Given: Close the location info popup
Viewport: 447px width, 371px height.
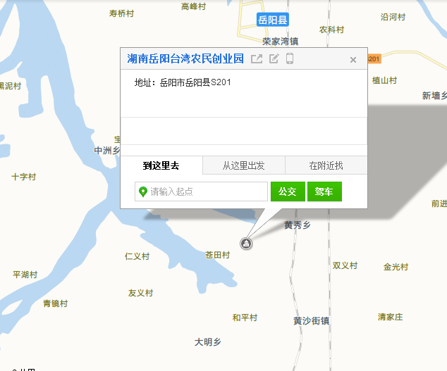Looking at the screenshot, I should point(353,60).
